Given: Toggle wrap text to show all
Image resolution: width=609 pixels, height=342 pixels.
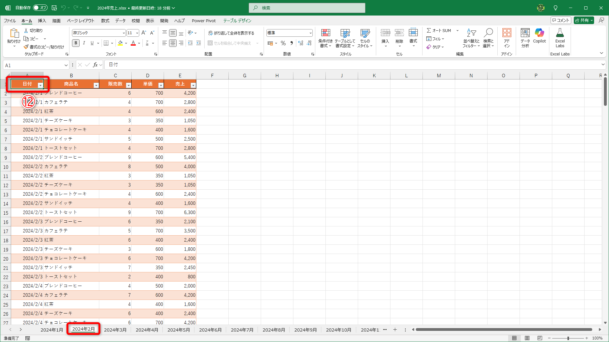Looking at the screenshot, I should (231, 33).
